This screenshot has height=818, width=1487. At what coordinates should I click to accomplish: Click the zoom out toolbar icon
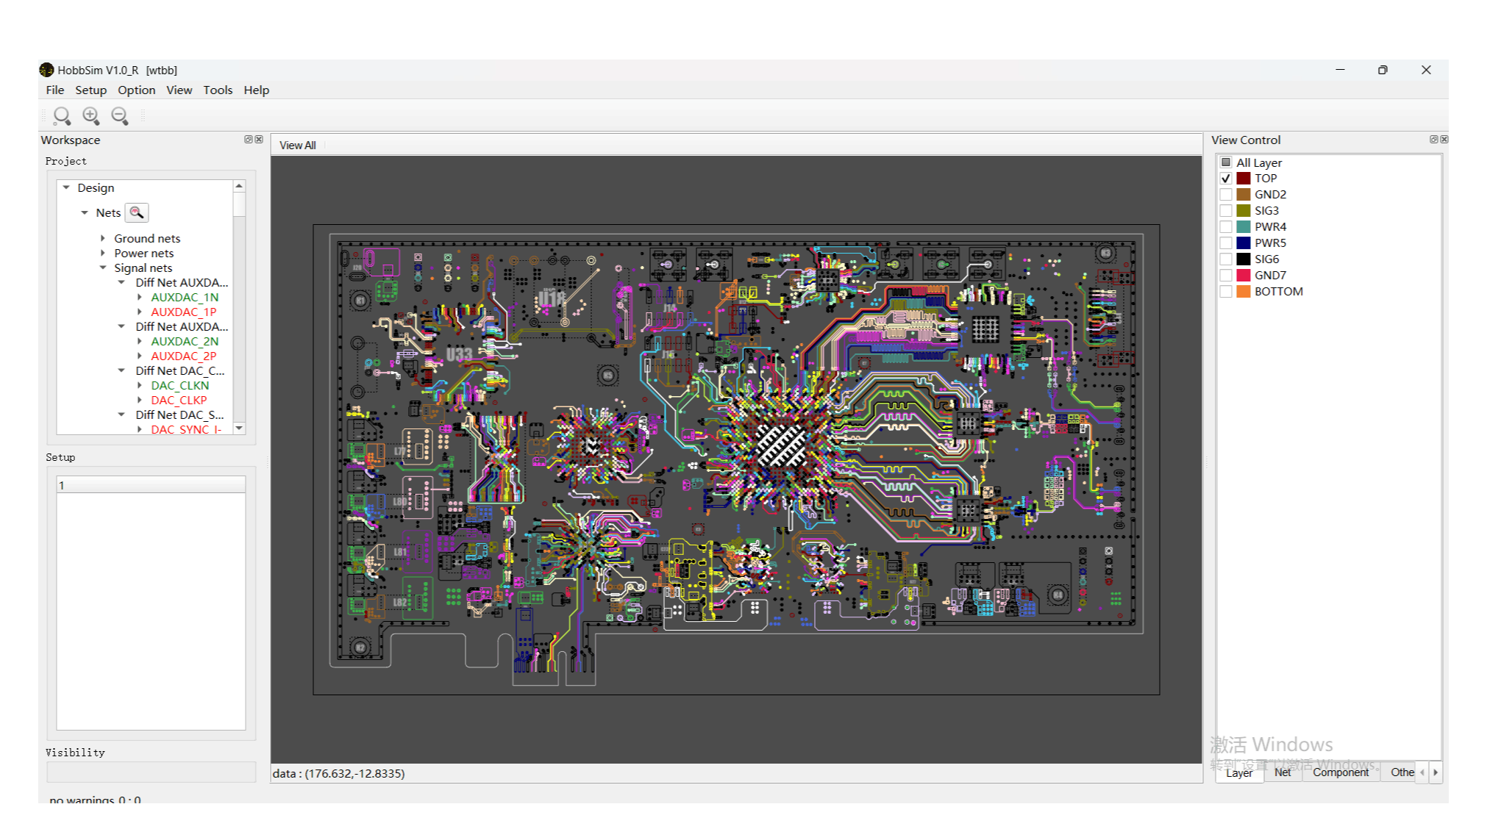point(120,115)
